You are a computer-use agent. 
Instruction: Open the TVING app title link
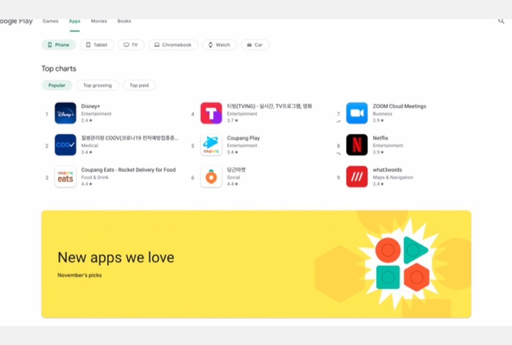coord(269,106)
